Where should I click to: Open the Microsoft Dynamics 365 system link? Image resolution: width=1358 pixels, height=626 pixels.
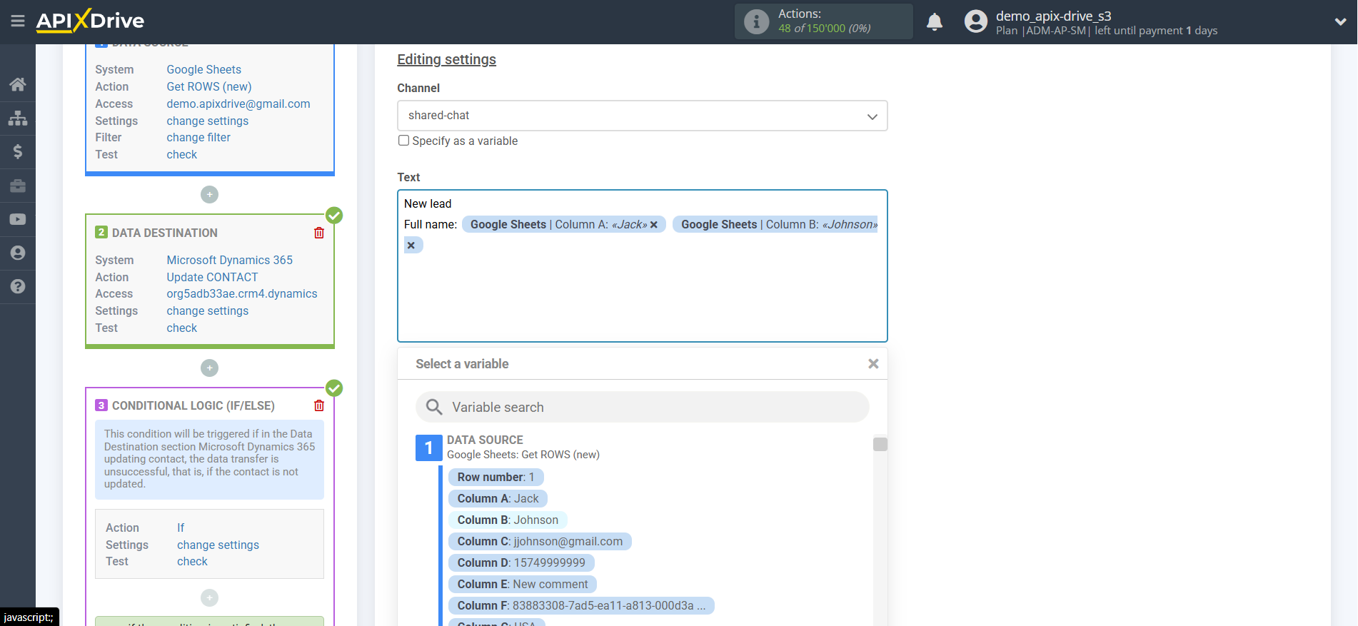[230, 260]
